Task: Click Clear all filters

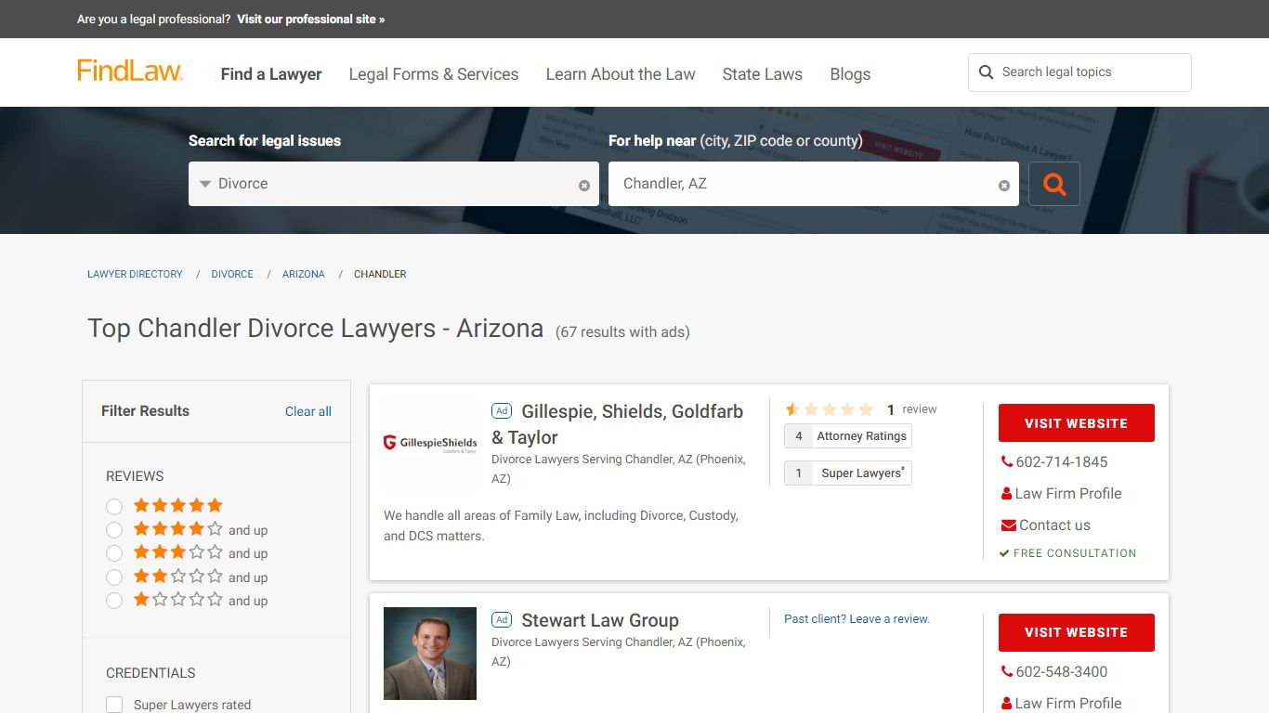Action: [308, 411]
